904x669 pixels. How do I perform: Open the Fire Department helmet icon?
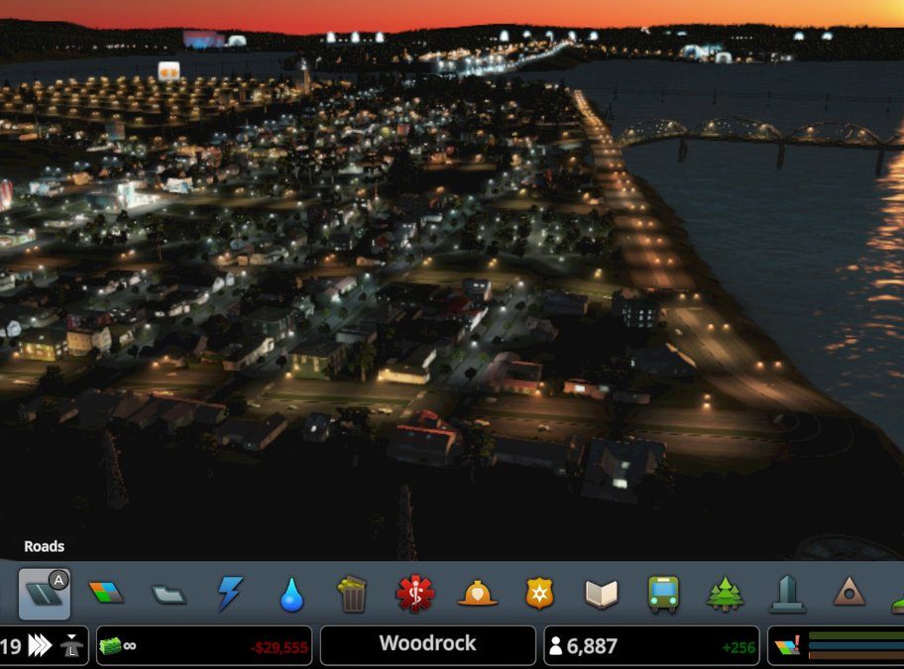coord(478,594)
